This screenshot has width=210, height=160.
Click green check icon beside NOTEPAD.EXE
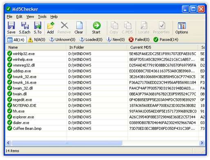[9, 105]
